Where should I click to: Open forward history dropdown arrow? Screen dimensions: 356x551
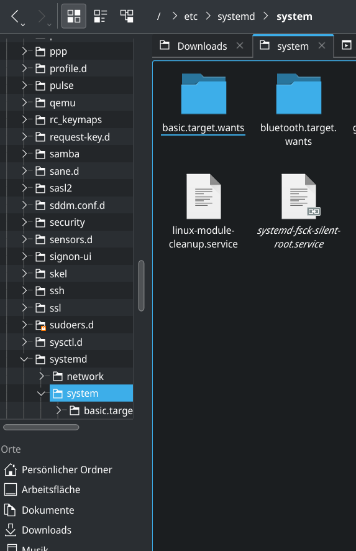49,25
